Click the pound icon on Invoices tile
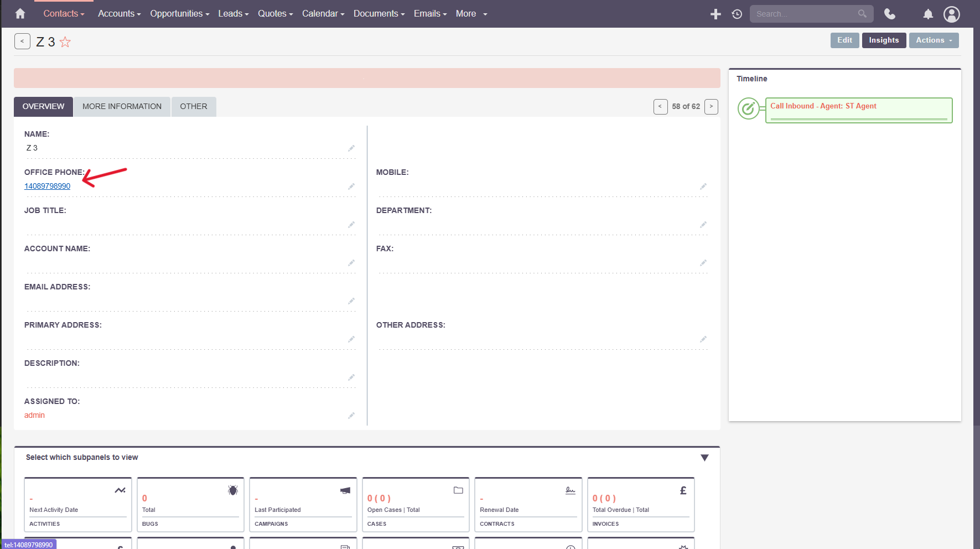980x549 pixels. [682, 490]
